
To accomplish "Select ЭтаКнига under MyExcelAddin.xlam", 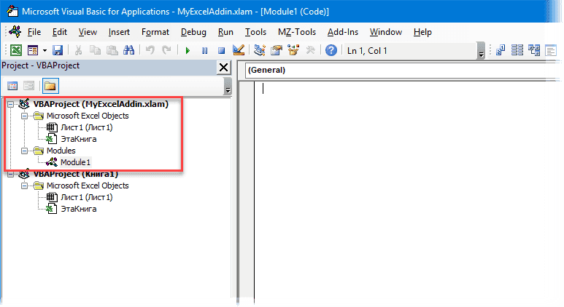I will [78, 139].
